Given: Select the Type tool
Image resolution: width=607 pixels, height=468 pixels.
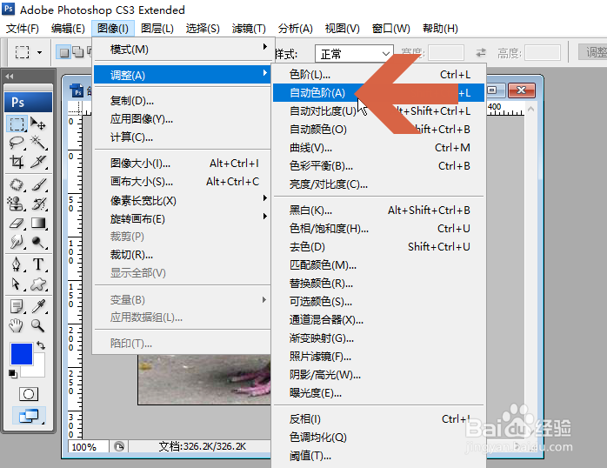Looking at the screenshot, I should tap(38, 264).
